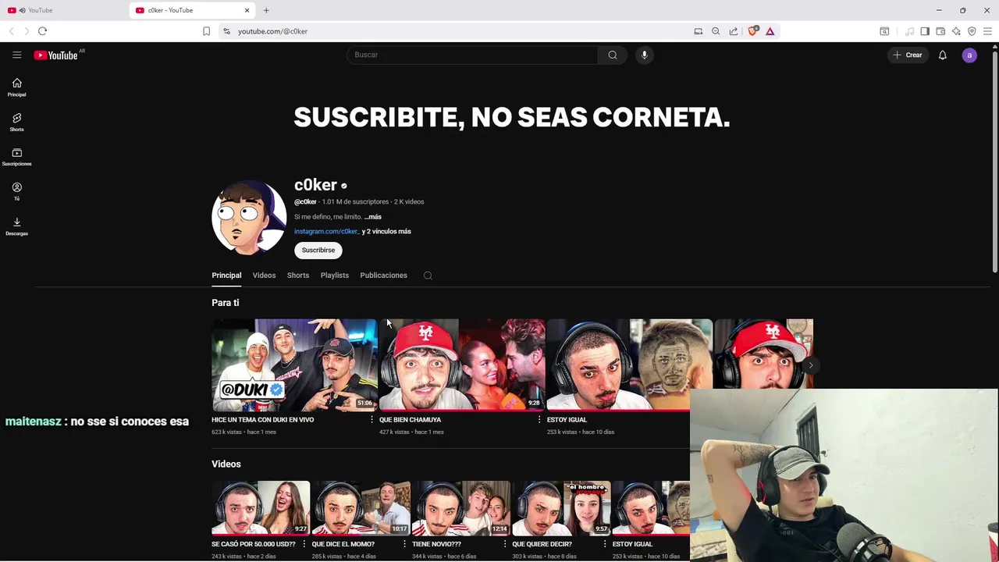Open QUE BIEN CHAMUYA video thumbnail
This screenshot has width=999, height=562.
click(462, 365)
